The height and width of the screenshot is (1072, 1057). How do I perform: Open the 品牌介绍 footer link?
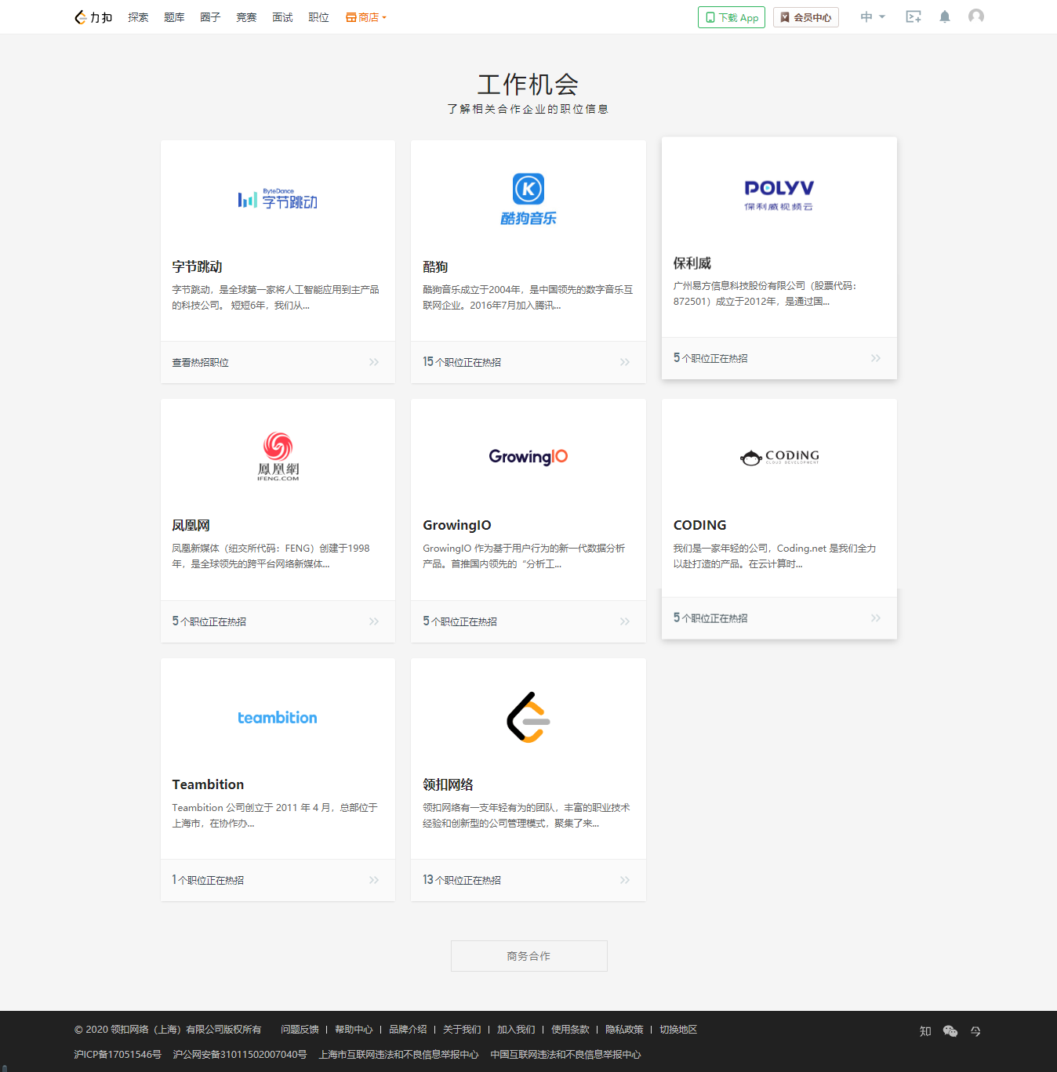point(408,1030)
